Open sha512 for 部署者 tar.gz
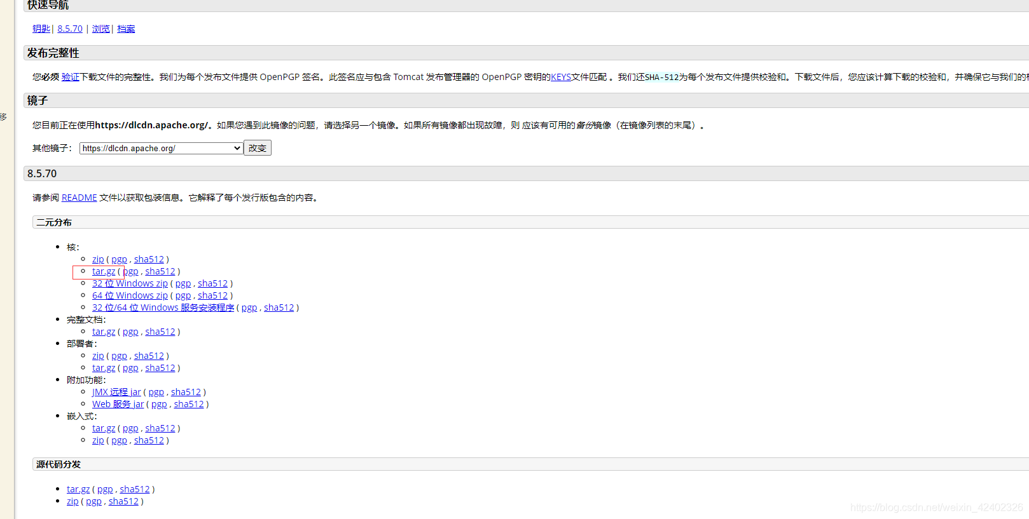1029x519 pixels. click(x=160, y=368)
